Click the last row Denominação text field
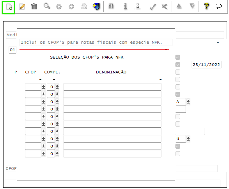Image resolution: width=229 pixels, height=189 pixels. pos(112,153)
